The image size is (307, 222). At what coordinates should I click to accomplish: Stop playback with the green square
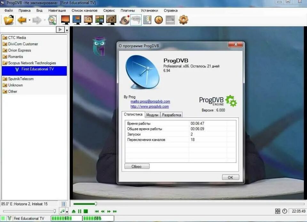(x=86, y=211)
